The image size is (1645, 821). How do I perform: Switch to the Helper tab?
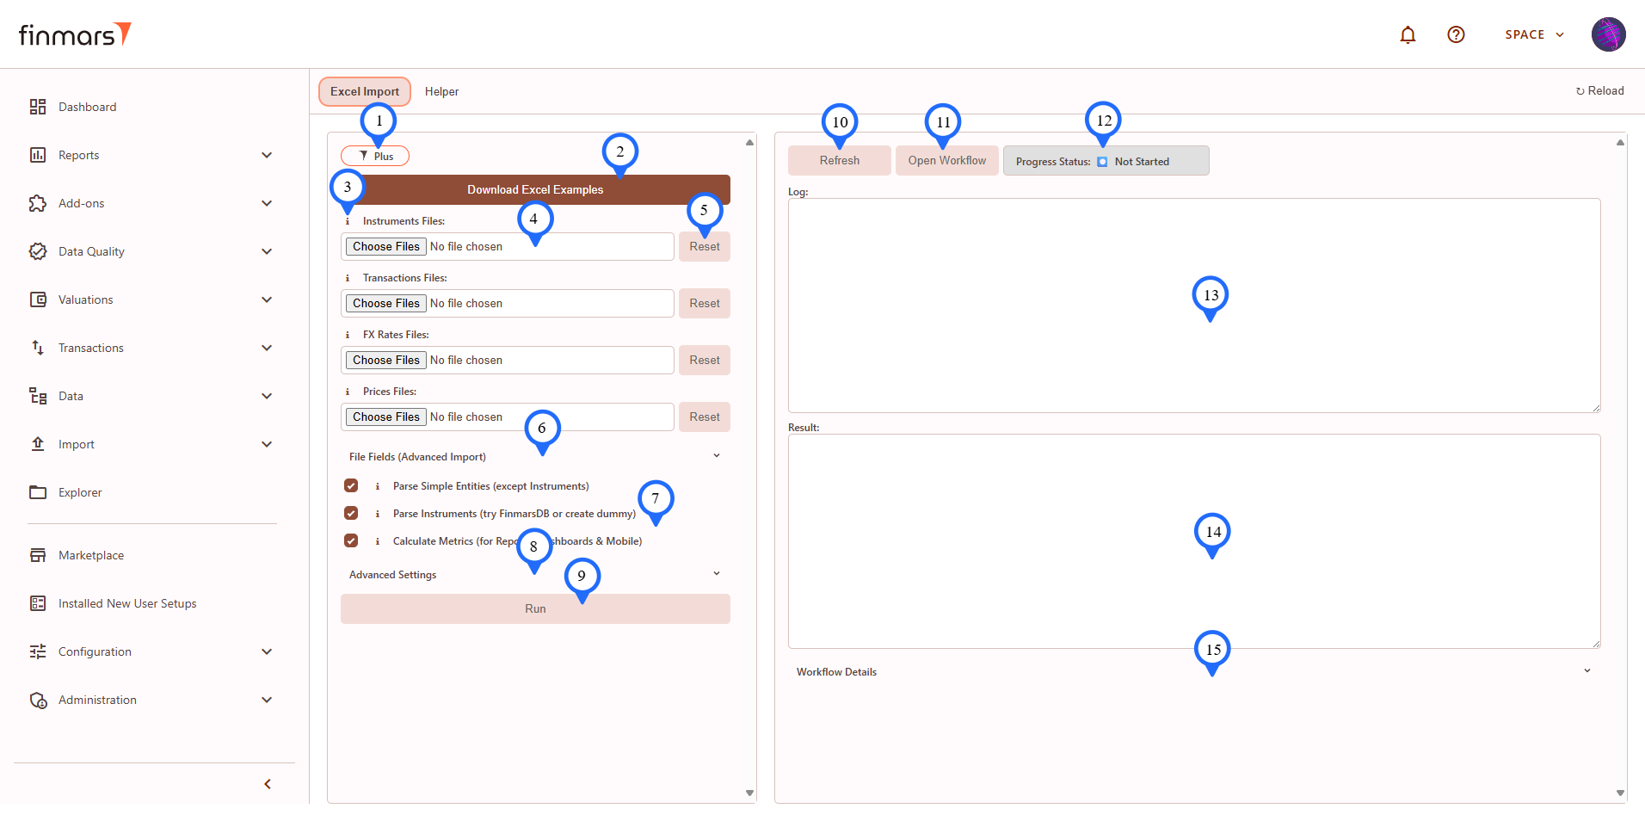pos(441,91)
